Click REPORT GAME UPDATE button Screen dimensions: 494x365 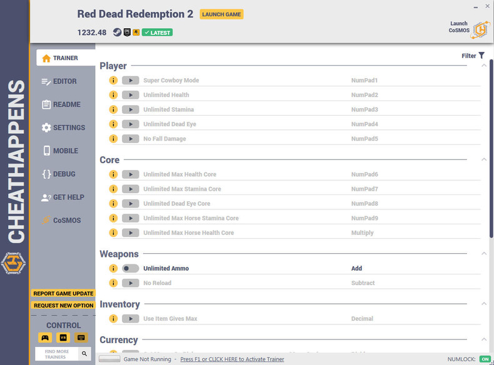[63, 294]
